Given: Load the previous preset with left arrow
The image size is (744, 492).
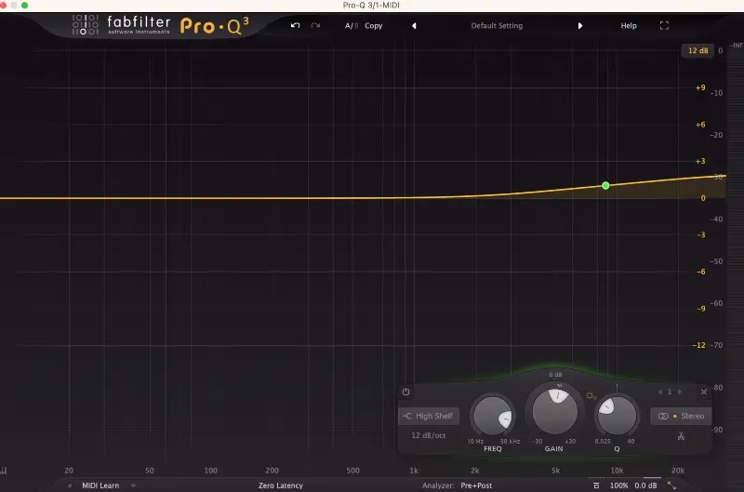Looking at the screenshot, I should [x=414, y=26].
